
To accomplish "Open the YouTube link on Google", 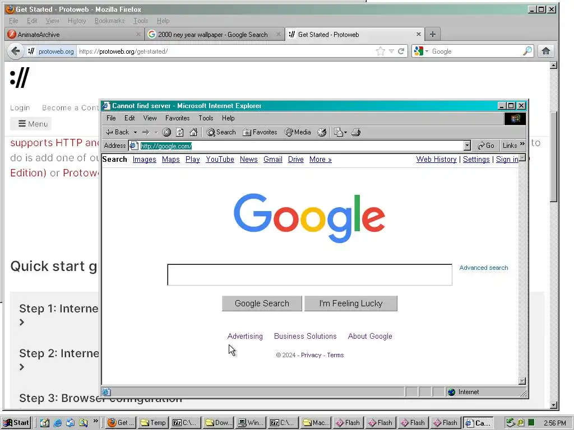I will (220, 160).
